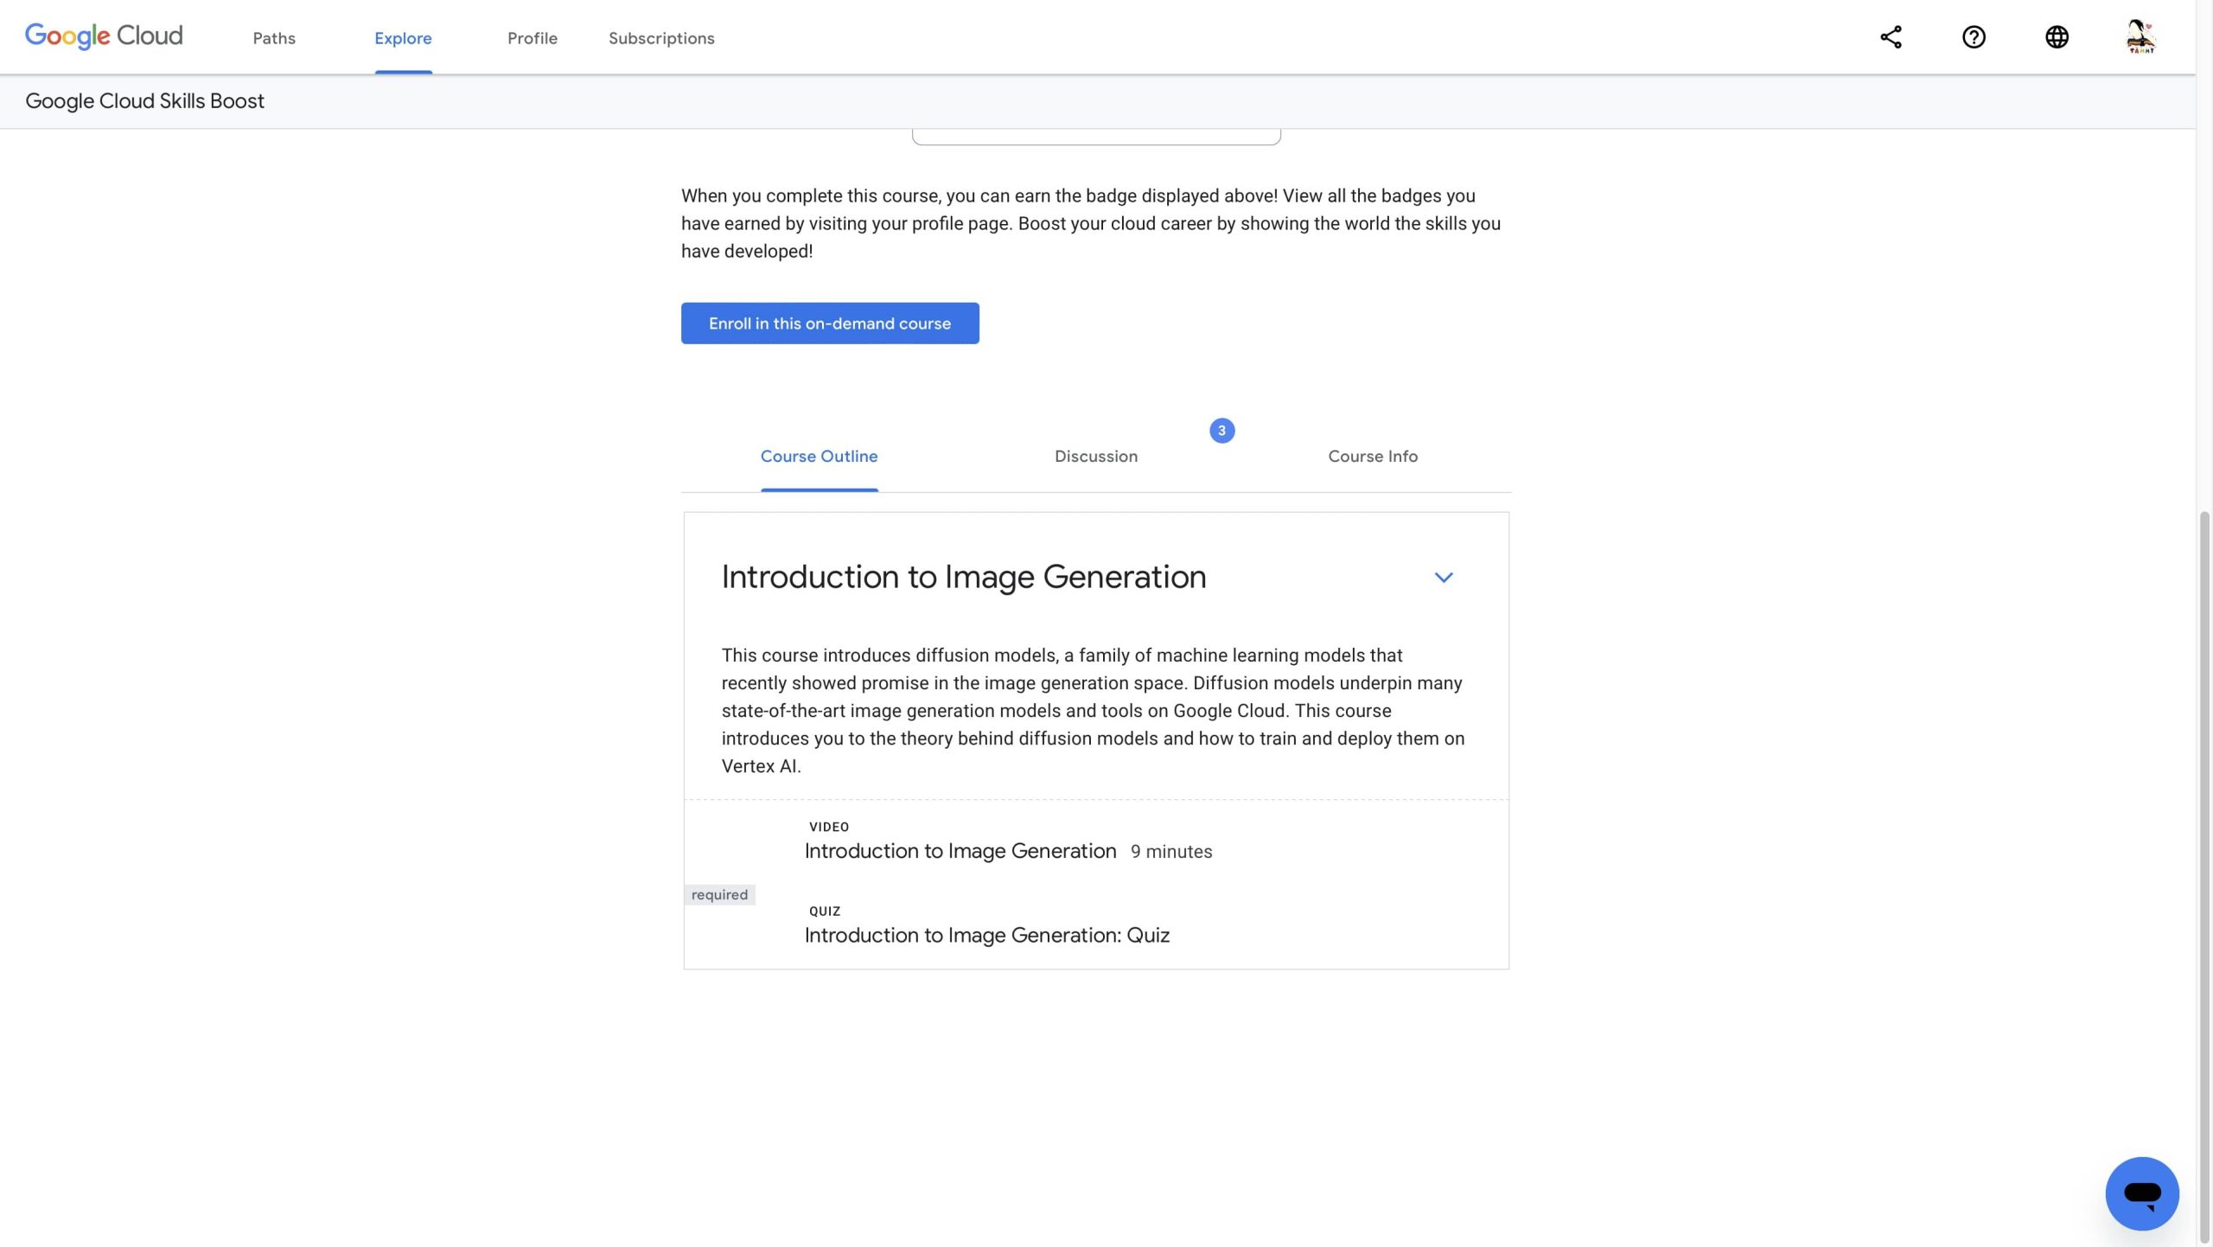Screen dimensions: 2213x1247
Task: Open the user avatar profile menu
Action: pos(2140,37)
